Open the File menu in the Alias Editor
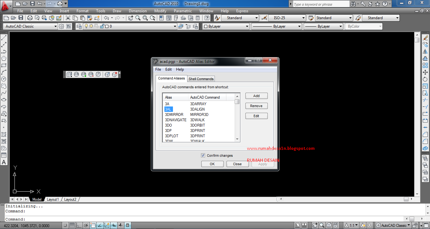The width and height of the screenshot is (430, 229). (x=158, y=69)
